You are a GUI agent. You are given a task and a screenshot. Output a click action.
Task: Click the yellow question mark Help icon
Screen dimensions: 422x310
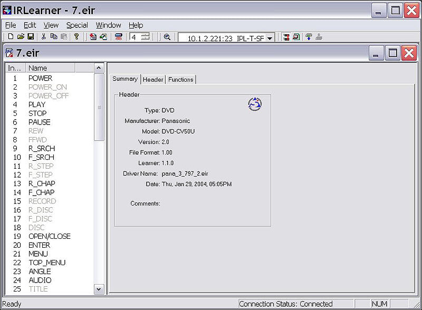click(x=76, y=36)
